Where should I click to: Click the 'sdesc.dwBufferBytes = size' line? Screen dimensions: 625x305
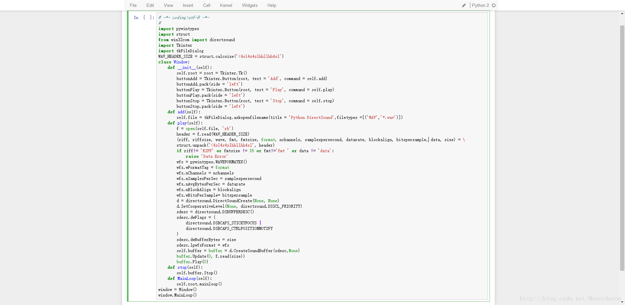point(206,240)
